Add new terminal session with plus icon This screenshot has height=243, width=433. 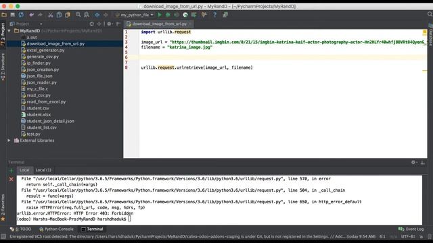(x=12, y=171)
